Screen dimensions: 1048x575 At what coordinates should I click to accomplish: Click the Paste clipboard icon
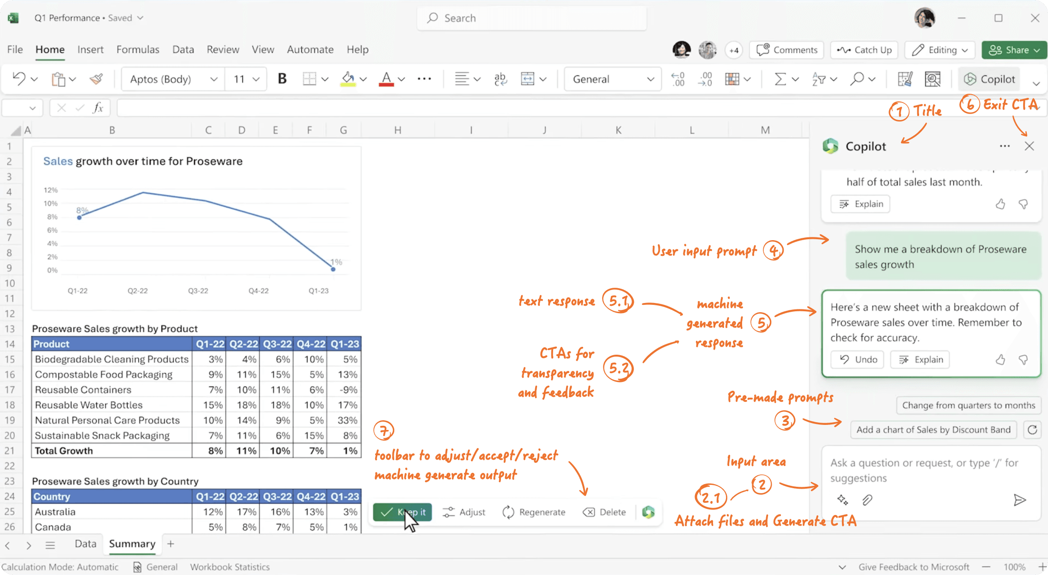pos(59,79)
